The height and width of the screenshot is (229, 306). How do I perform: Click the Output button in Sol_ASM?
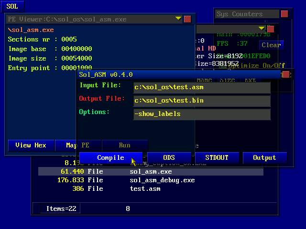[264, 157]
